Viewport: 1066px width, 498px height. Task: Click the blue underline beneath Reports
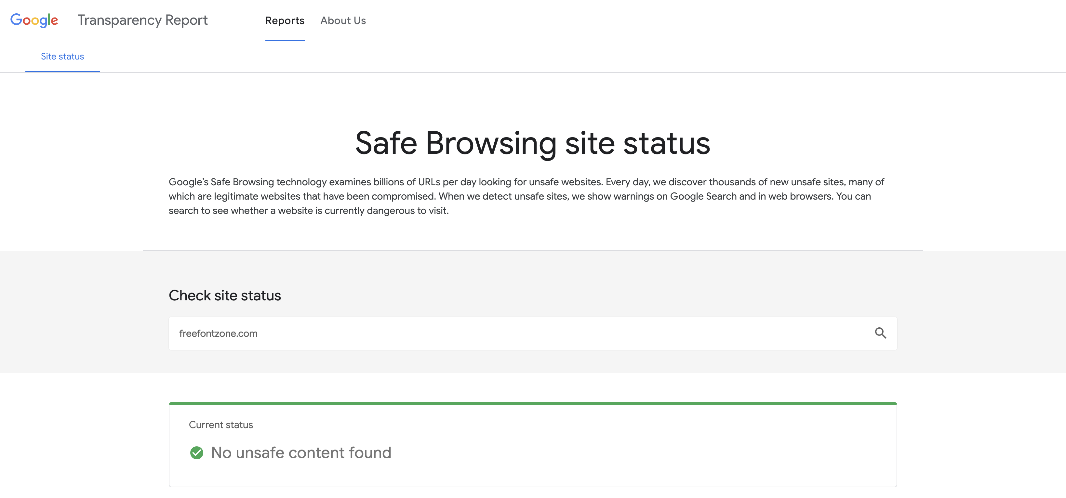coord(285,41)
